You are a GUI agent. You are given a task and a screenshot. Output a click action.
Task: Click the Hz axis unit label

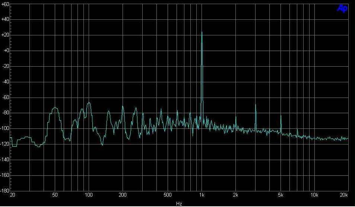(x=179, y=204)
